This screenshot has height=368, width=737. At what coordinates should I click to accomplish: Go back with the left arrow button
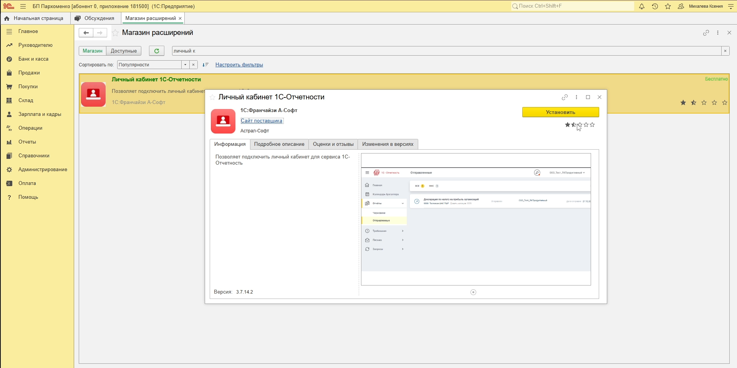86,33
